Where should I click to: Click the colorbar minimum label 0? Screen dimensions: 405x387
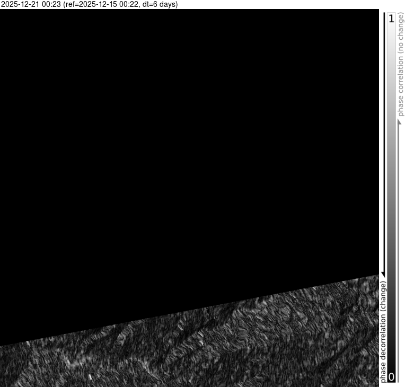(x=391, y=377)
